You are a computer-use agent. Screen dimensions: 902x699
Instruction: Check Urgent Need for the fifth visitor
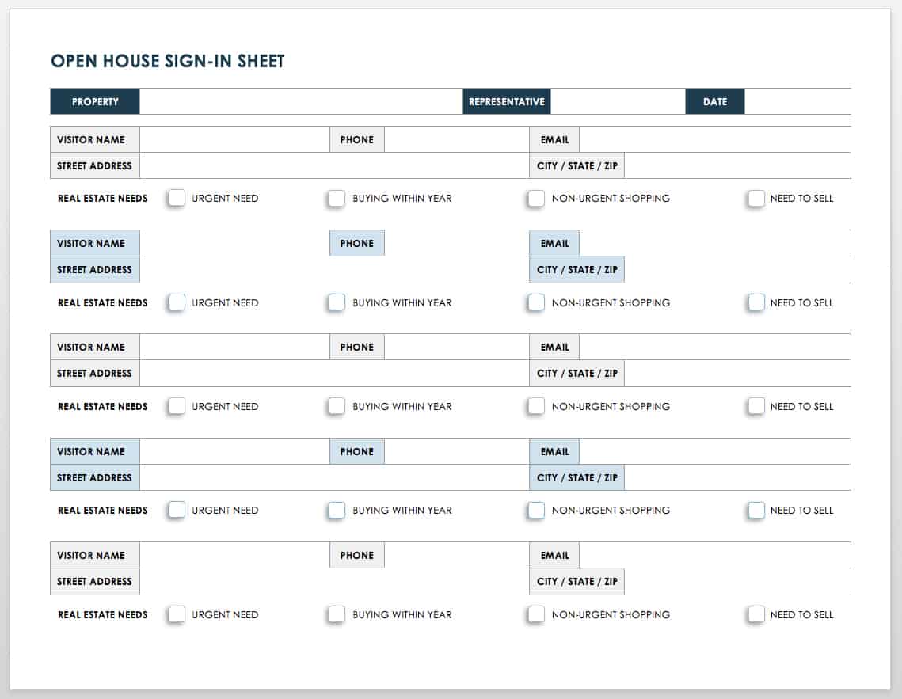click(x=177, y=614)
